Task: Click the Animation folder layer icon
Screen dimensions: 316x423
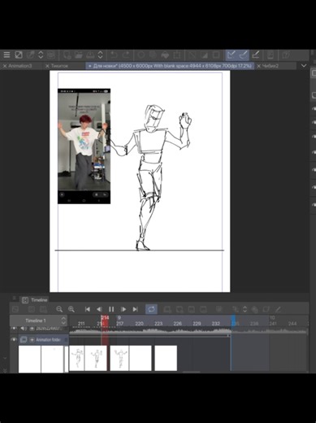Action: click(24, 340)
